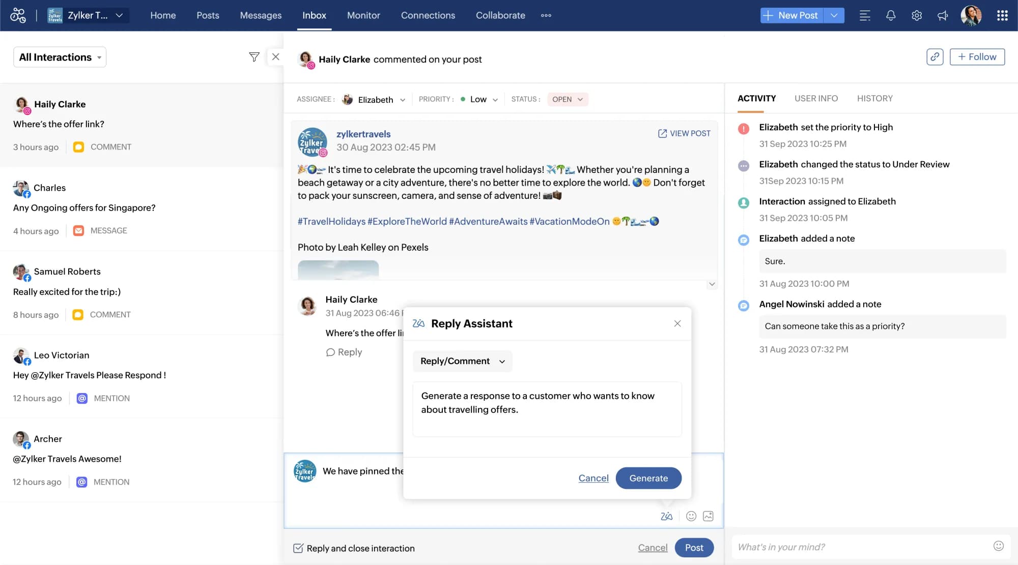
Task: Open the Reply/Comment dropdown in Reply Assistant
Action: (462, 361)
